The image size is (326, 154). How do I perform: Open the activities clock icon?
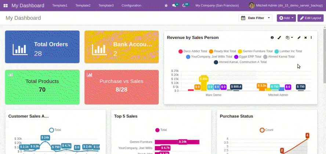pyautogui.click(x=184, y=5)
